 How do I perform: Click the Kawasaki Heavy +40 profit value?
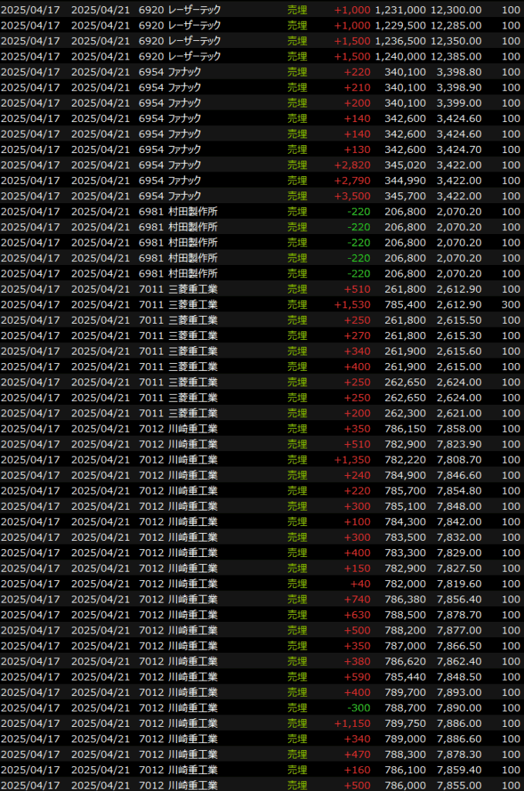360,584
